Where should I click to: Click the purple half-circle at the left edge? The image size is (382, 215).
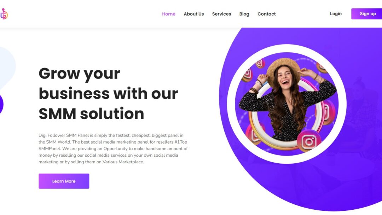click(1, 104)
